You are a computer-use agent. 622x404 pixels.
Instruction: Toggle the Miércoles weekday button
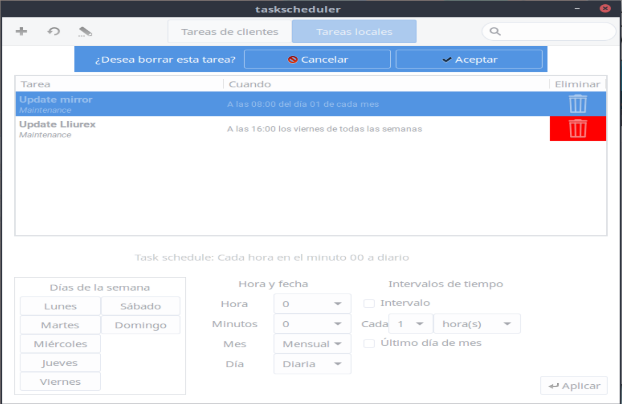click(60, 344)
